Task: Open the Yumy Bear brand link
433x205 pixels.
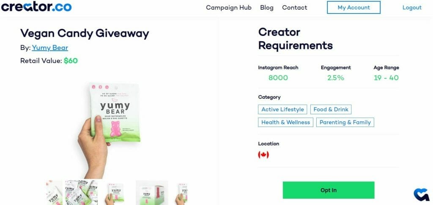Action: [50, 48]
